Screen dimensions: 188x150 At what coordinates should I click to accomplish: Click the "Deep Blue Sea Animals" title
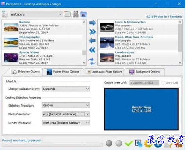(x=134, y=37)
